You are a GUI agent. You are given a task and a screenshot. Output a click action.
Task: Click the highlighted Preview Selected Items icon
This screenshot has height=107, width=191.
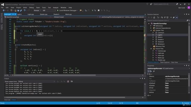[177, 18]
